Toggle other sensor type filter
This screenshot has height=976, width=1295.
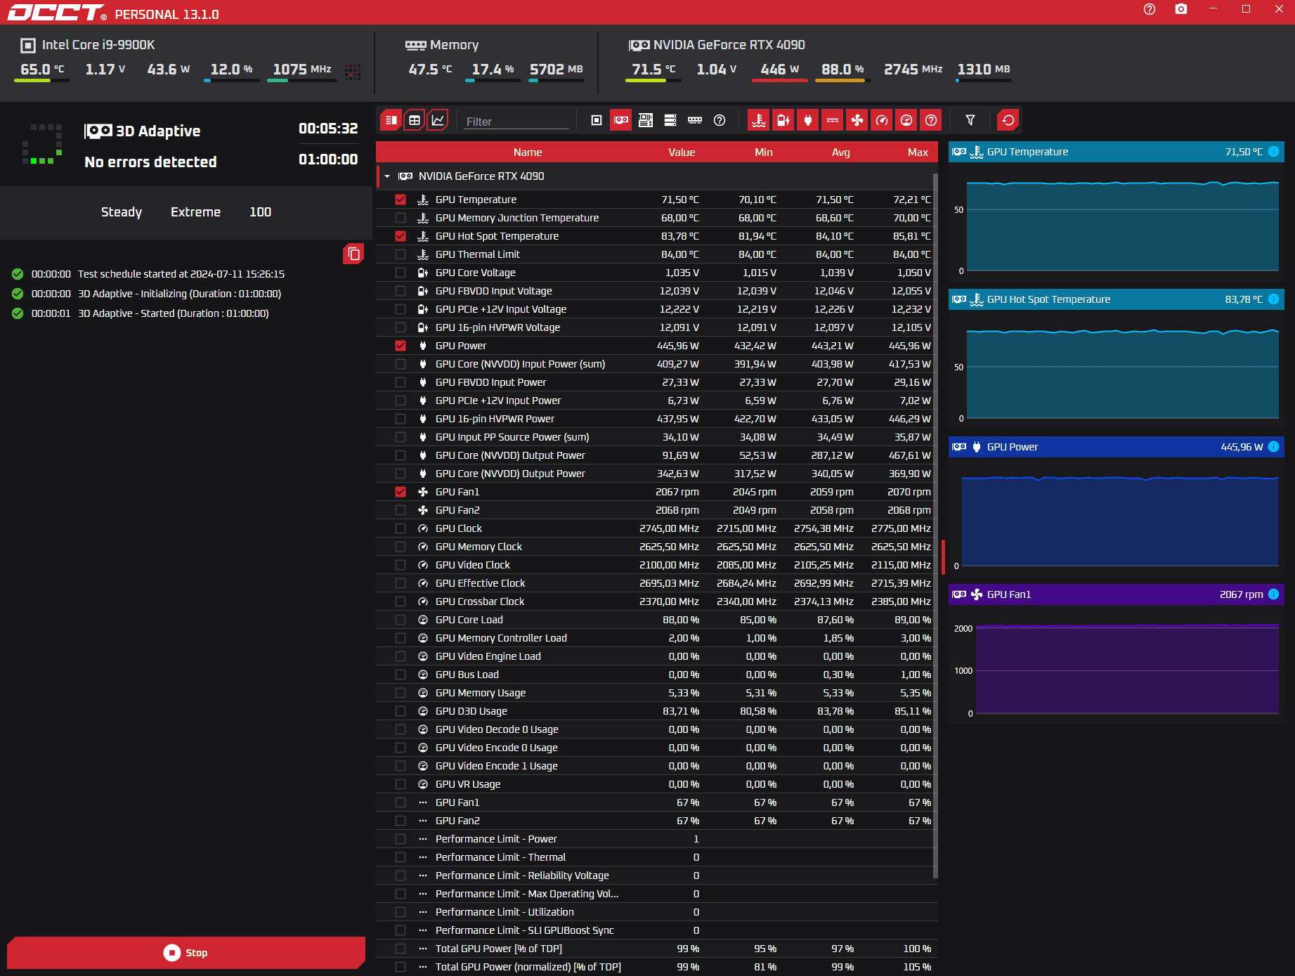[931, 120]
